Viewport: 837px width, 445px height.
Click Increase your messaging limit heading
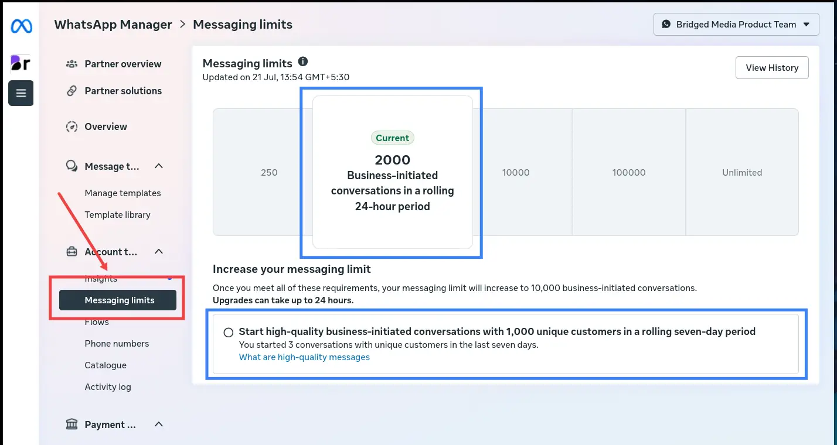pos(292,269)
